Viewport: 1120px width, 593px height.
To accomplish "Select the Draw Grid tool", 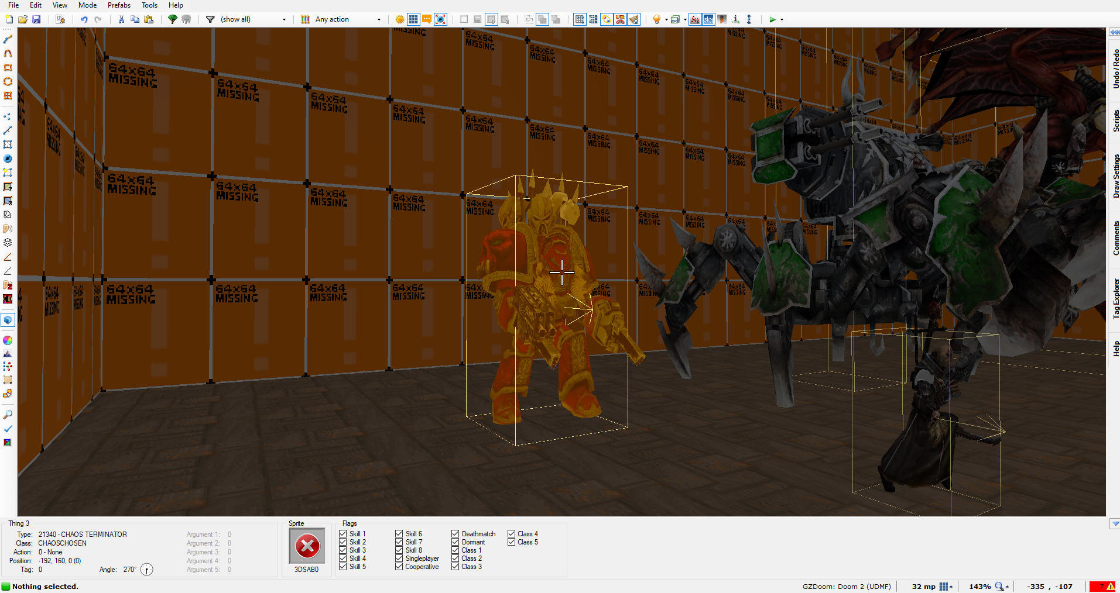I will [8, 95].
